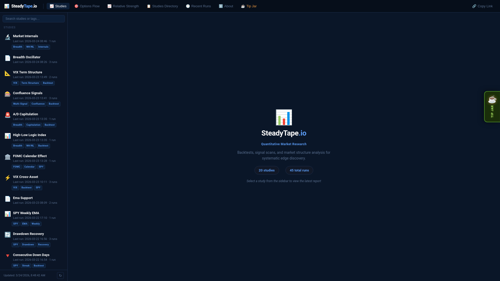Click the FOMC Calendar Effect bank icon
Image resolution: width=500 pixels, height=281 pixels.
(8, 157)
